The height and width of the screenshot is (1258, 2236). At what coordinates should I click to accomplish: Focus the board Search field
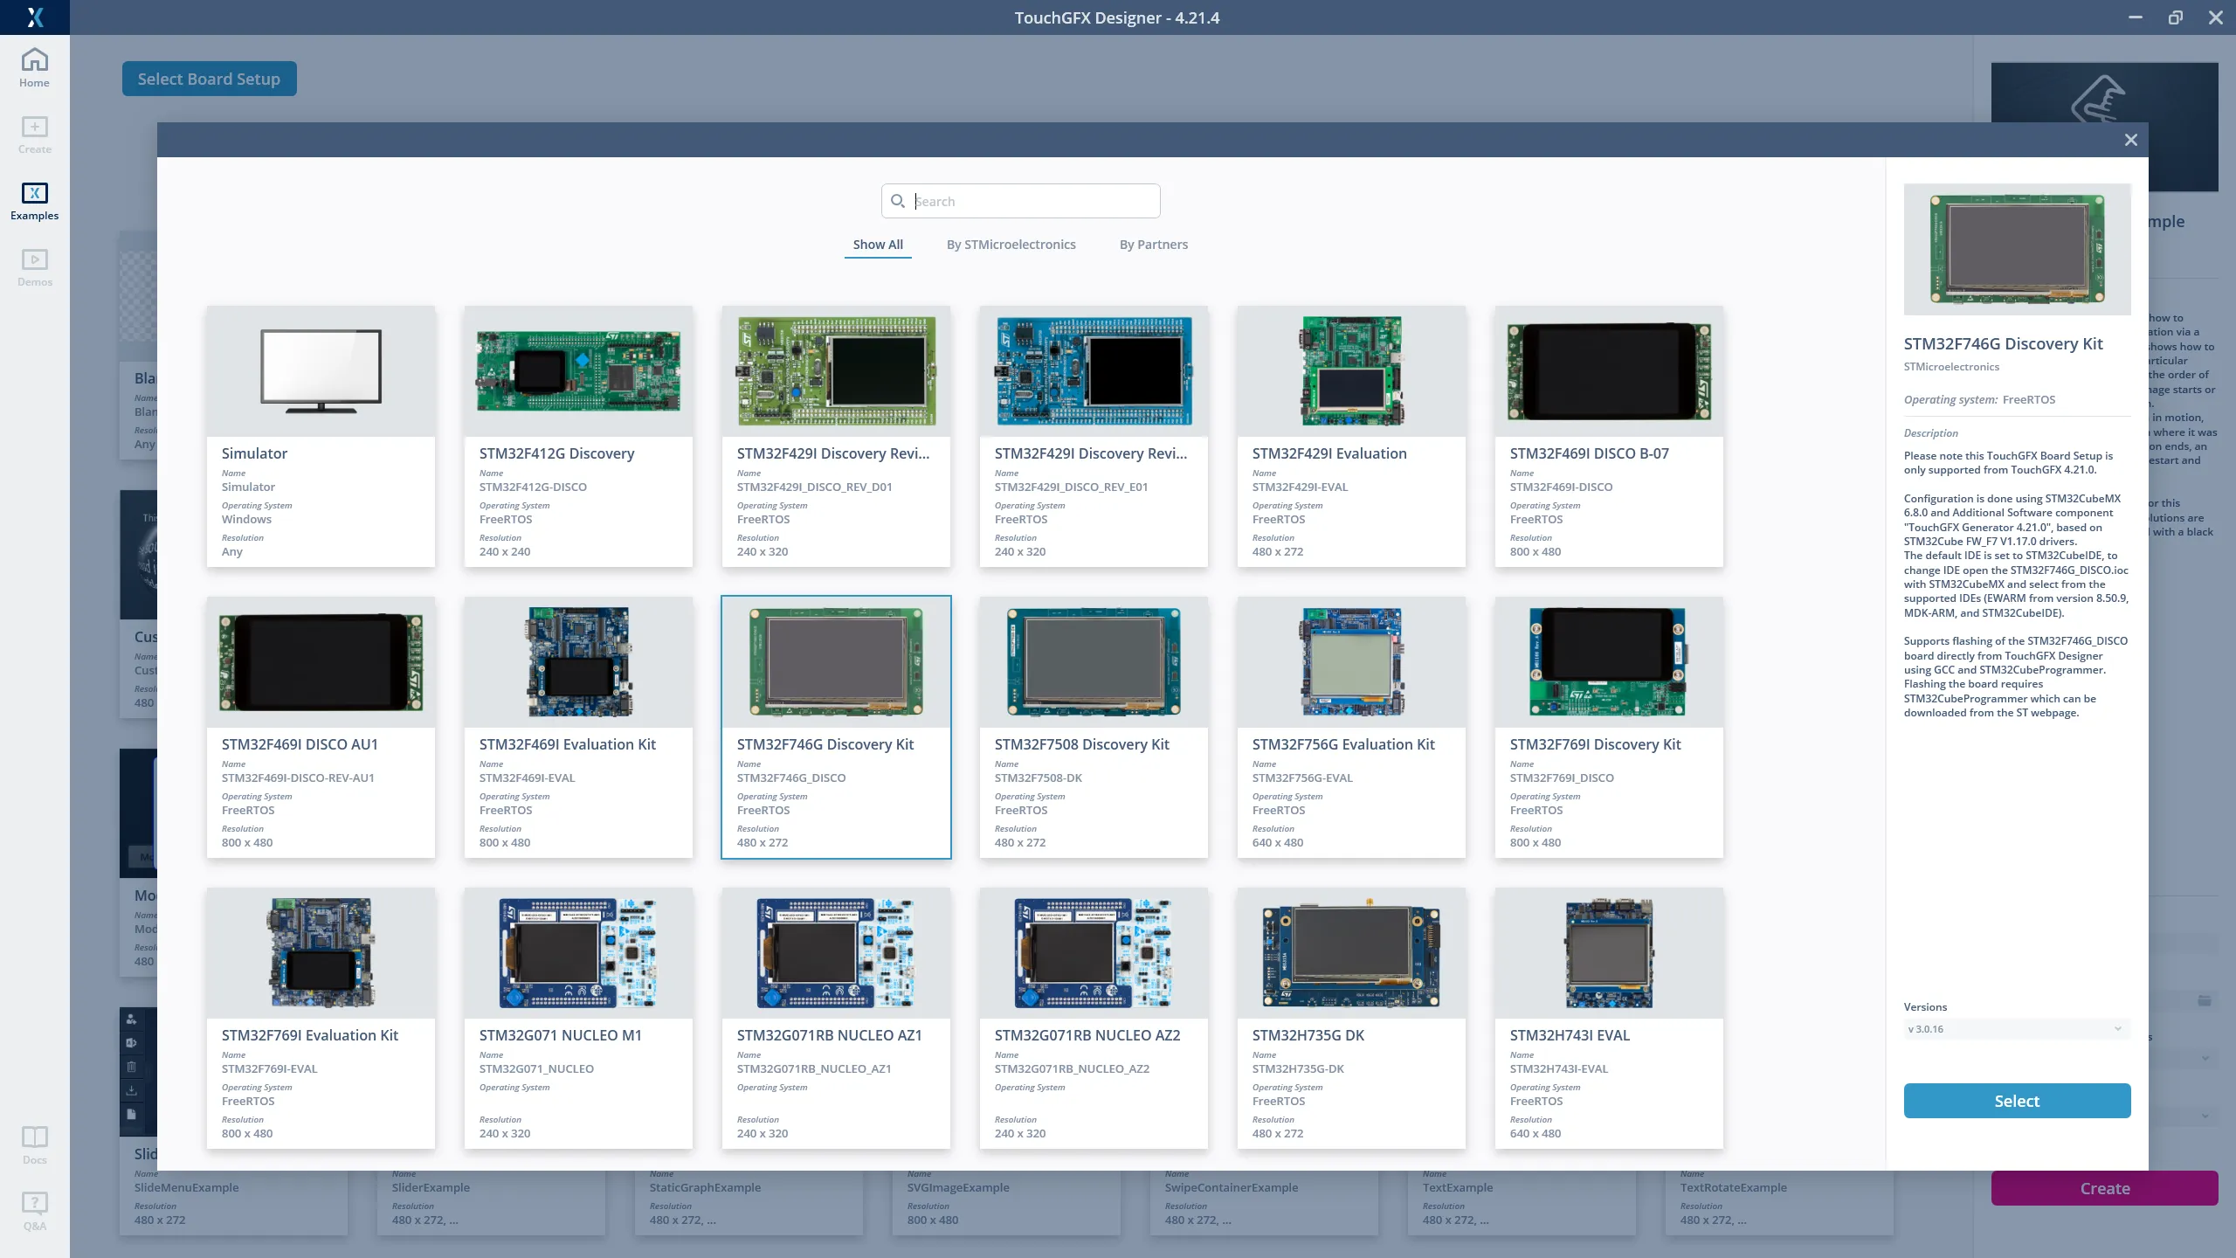(1031, 201)
